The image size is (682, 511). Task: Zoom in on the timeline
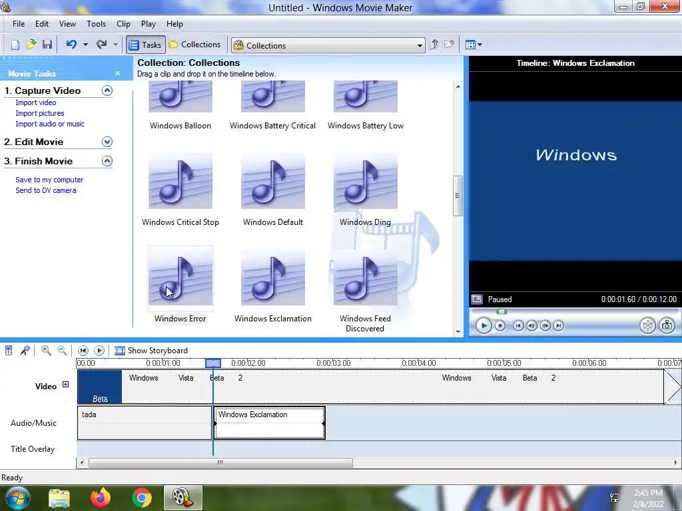(46, 350)
